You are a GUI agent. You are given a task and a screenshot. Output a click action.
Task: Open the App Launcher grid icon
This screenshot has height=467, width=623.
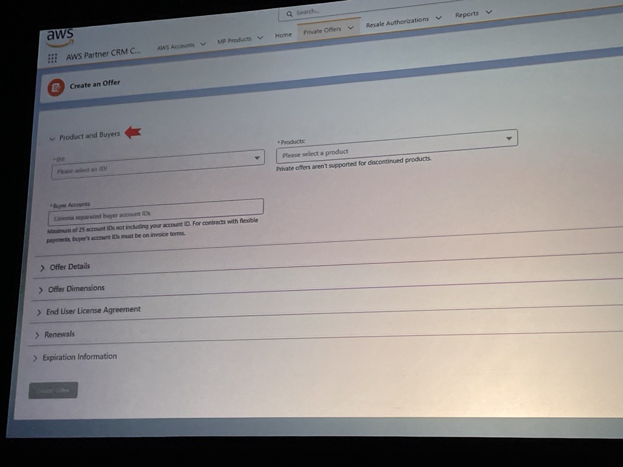[x=52, y=58]
